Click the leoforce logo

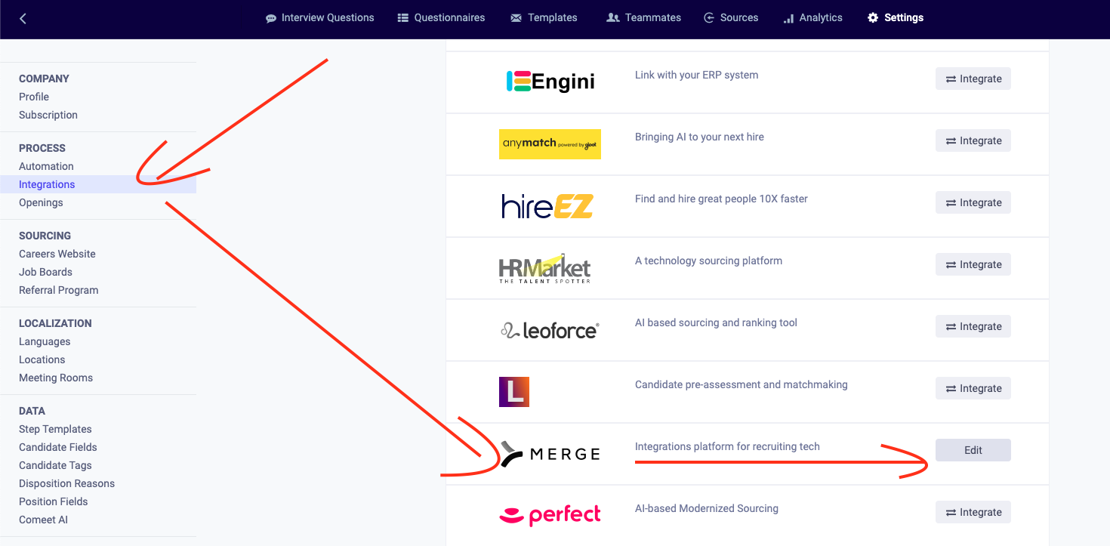(550, 330)
